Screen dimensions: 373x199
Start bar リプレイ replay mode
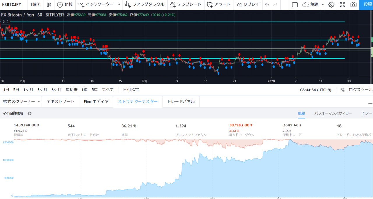tap(248, 5)
